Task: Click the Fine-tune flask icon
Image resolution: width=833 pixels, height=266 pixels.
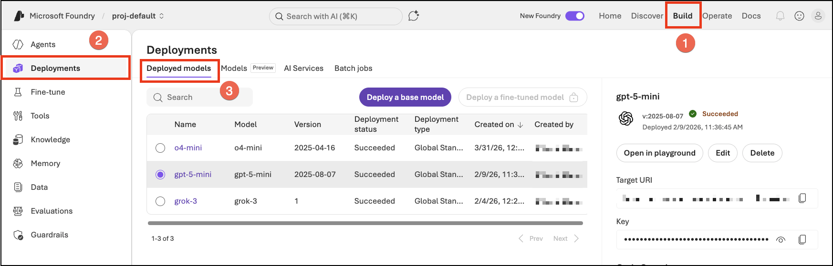Action: [18, 92]
